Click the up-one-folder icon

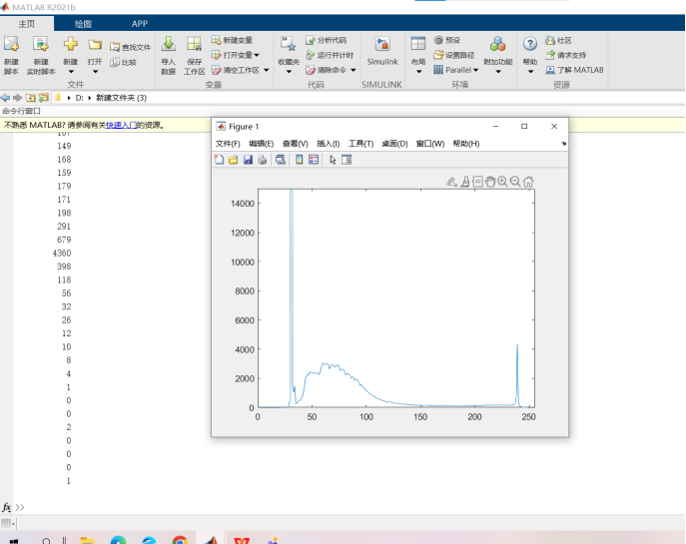30,98
